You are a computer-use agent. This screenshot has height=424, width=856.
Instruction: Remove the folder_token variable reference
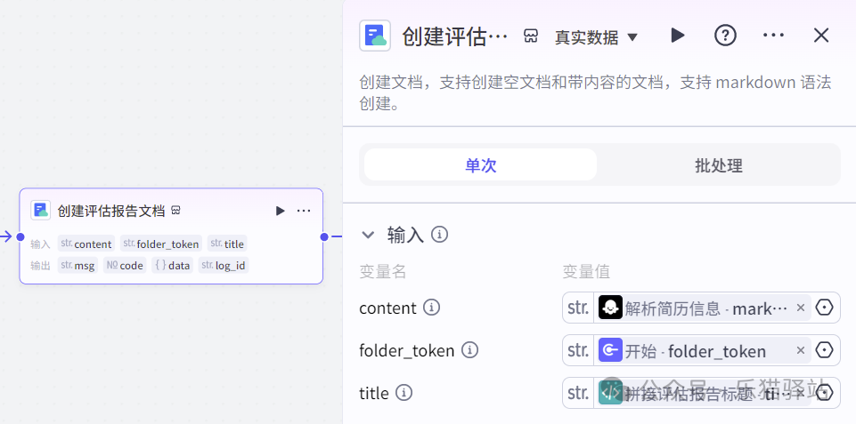[800, 350]
